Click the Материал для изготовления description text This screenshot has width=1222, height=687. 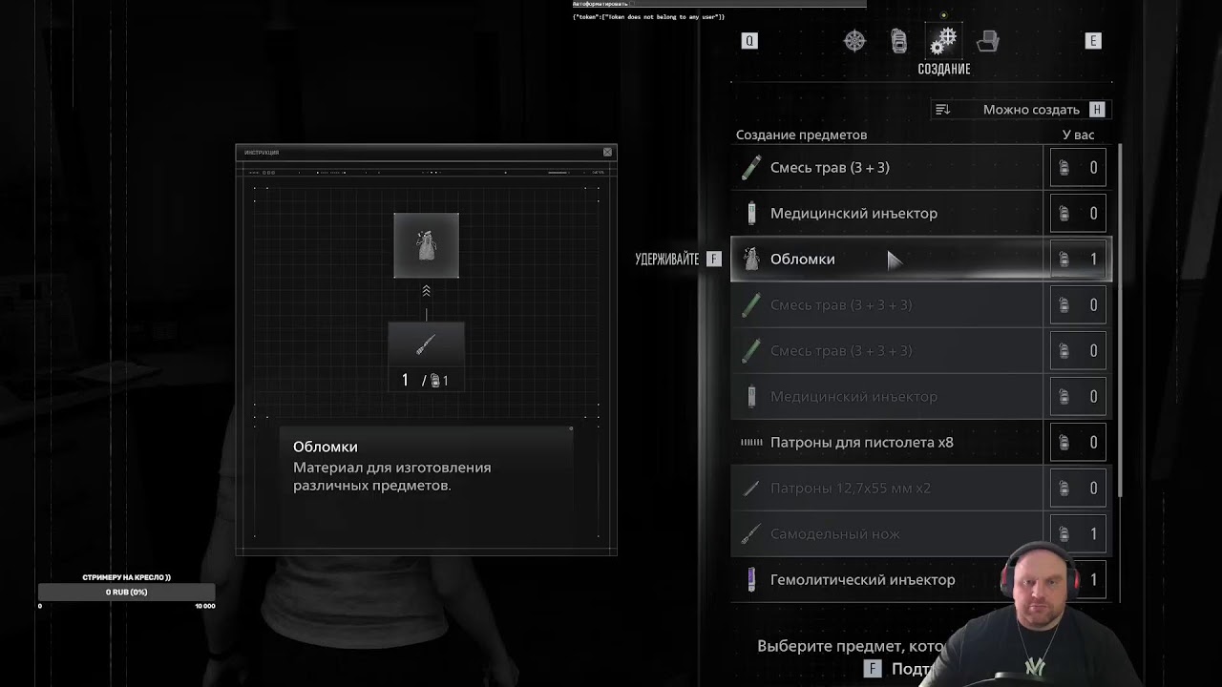[391, 476]
